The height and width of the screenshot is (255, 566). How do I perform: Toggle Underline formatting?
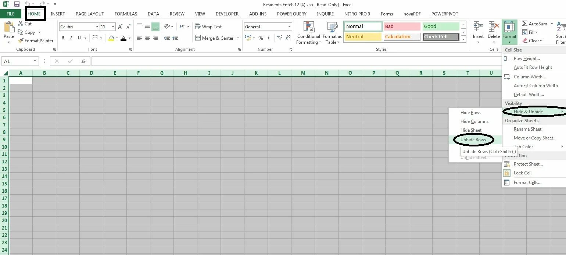pos(79,38)
